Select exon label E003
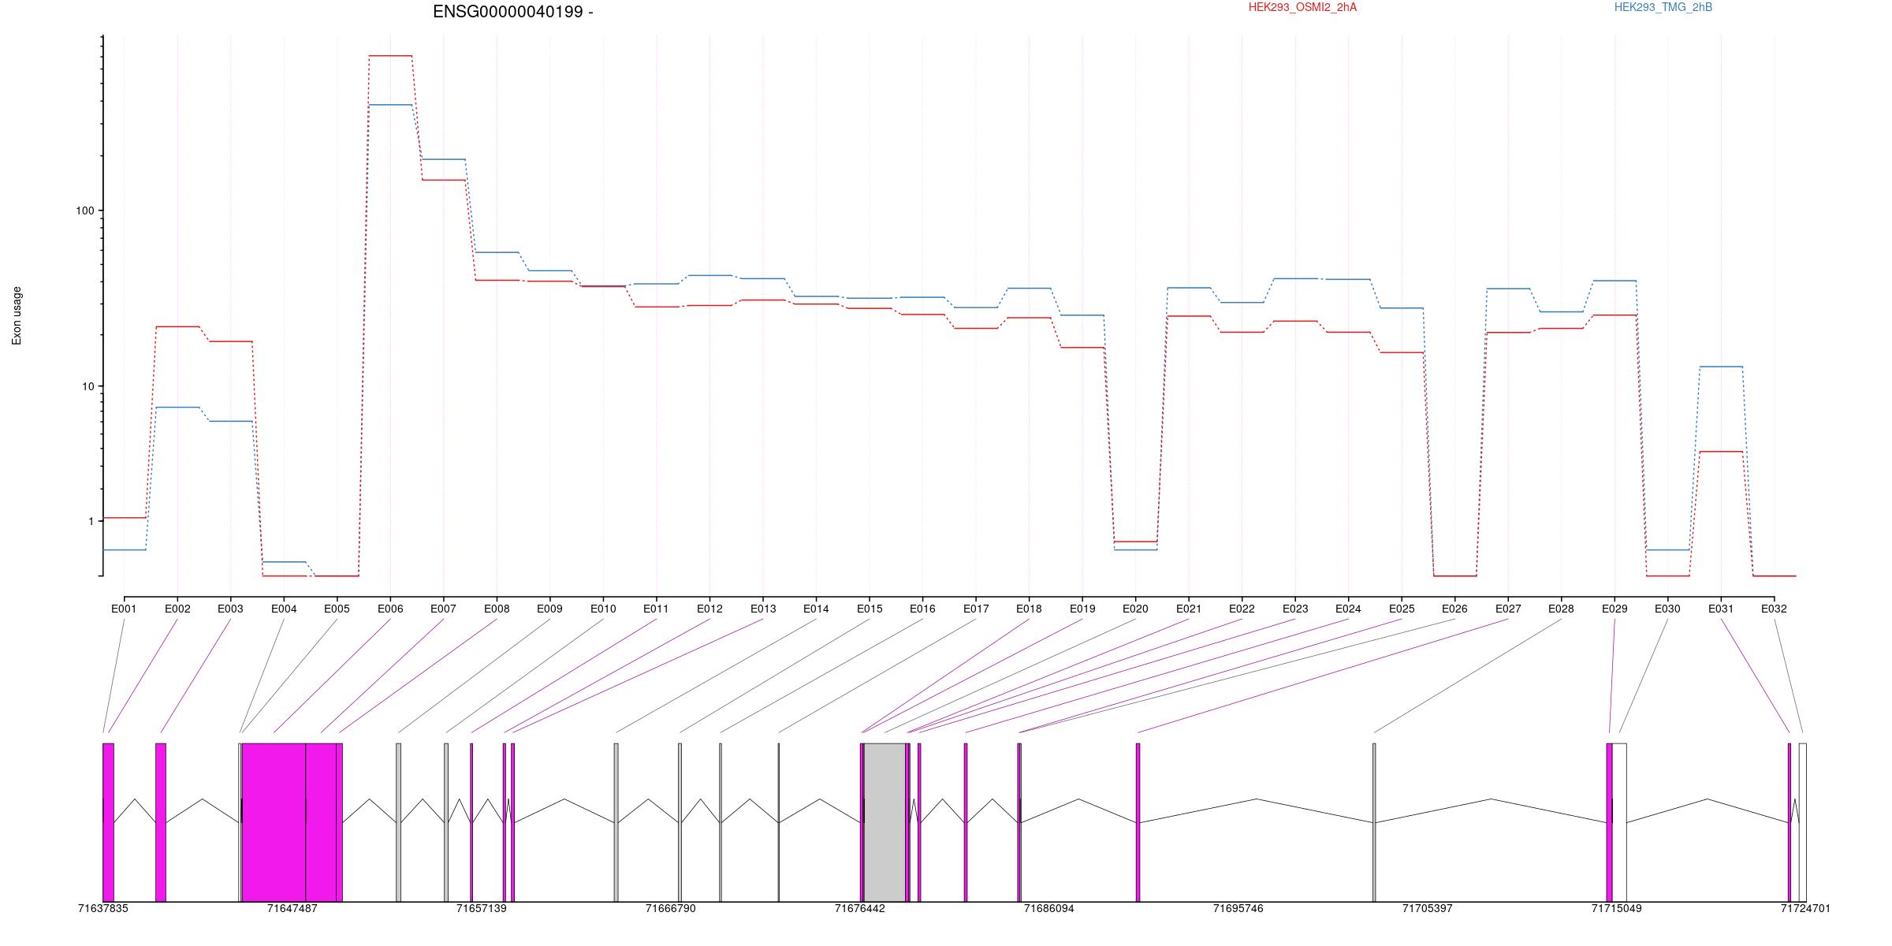Image resolution: width=1892 pixels, height=946 pixels. pyautogui.click(x=230, y=609)
